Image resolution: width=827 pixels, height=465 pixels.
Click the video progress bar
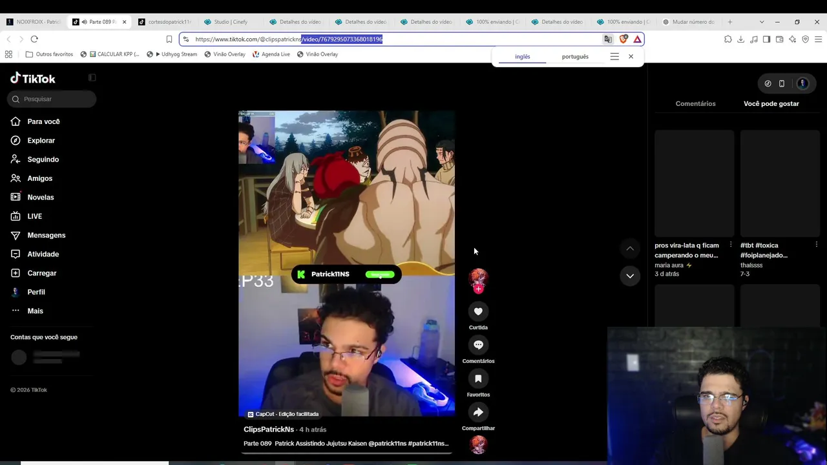tap(346, 453)
